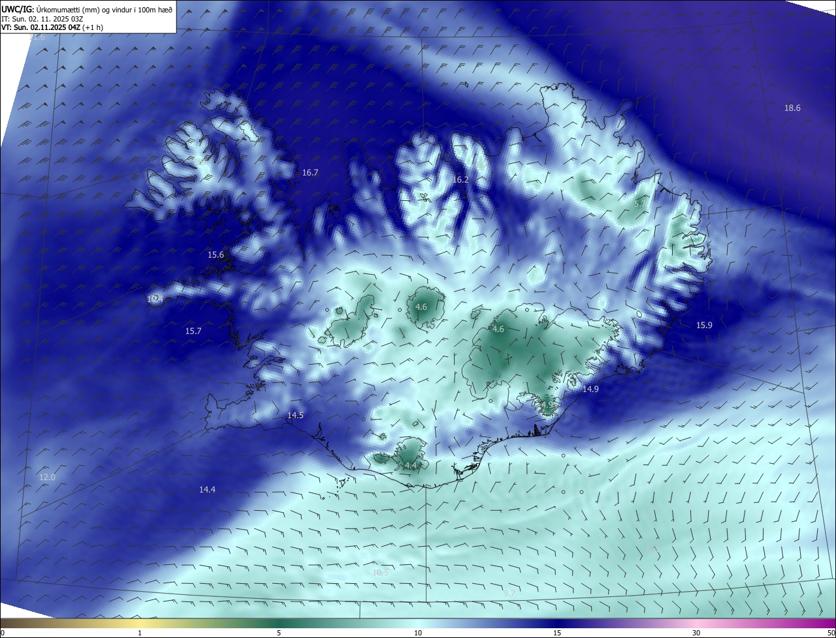The image size is (836, 638).
Task: Click the 18.6 value on the map
Action: (792, 108)
